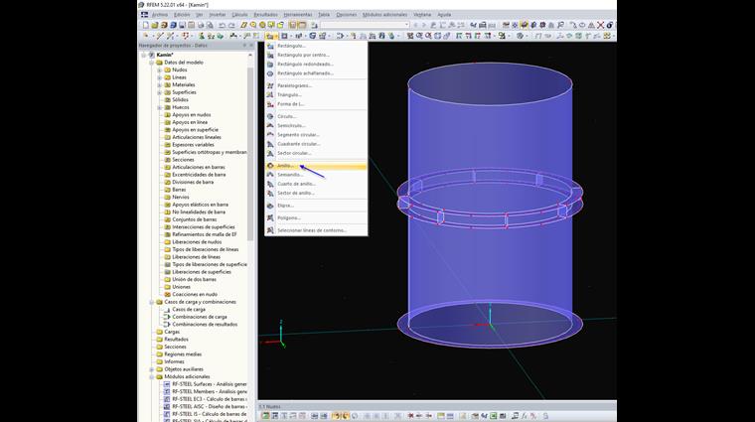Choose Semianillo... entry
The width and height of the screenshot is (755, 422).
pyautogui.click(x=316, y=175)
